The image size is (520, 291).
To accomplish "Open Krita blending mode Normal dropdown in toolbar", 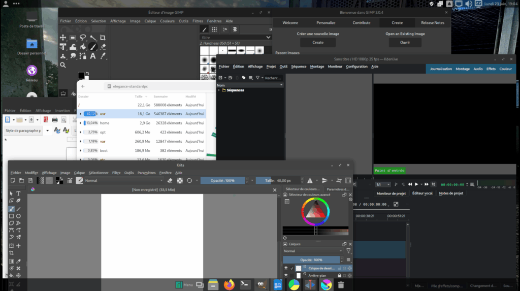I will (x=124, y=180).
